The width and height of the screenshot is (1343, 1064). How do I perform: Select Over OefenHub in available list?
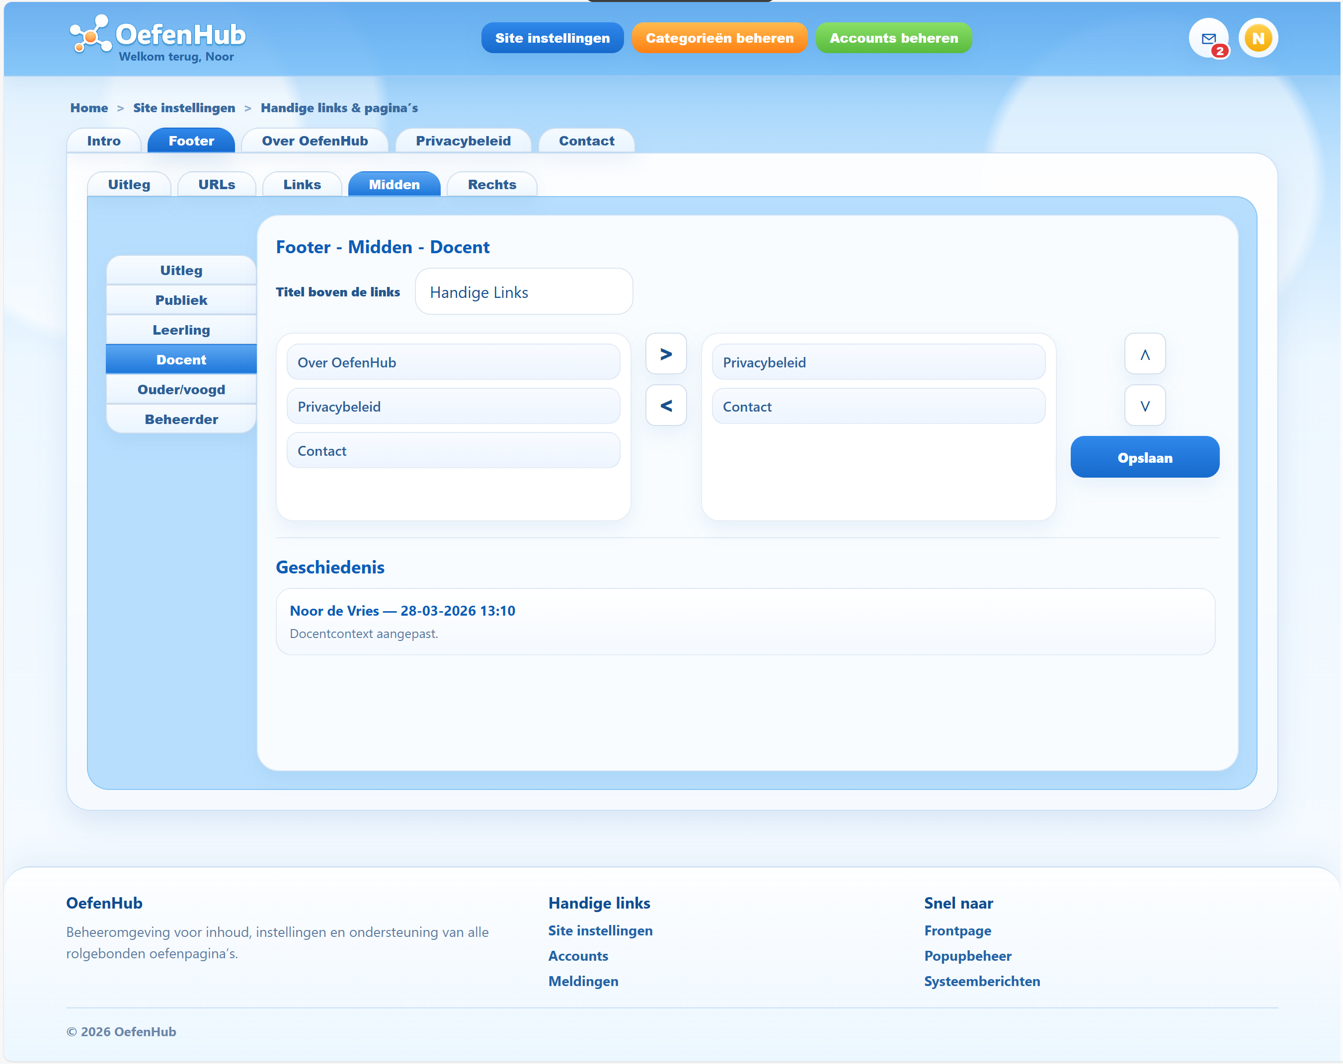coord(453,362)
